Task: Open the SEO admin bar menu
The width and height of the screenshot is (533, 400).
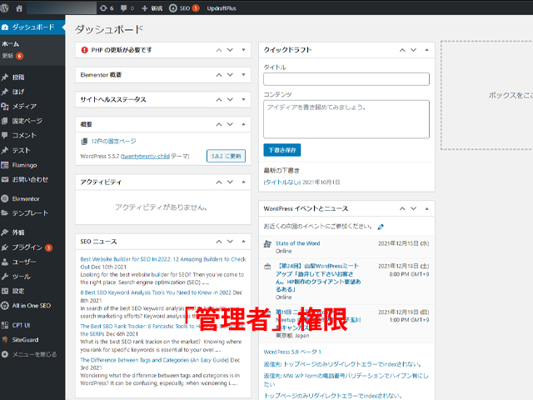Action: tap(184, 8)
